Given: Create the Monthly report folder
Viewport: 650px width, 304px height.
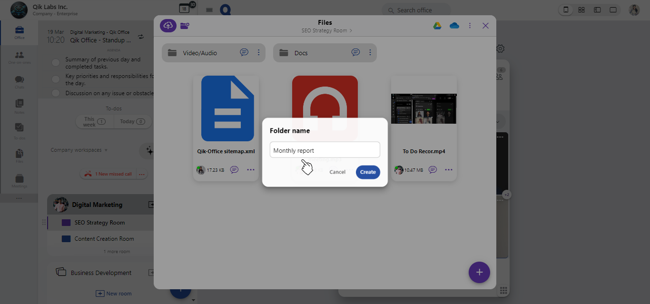Looking at the screenshot, I should click(368, 172).
